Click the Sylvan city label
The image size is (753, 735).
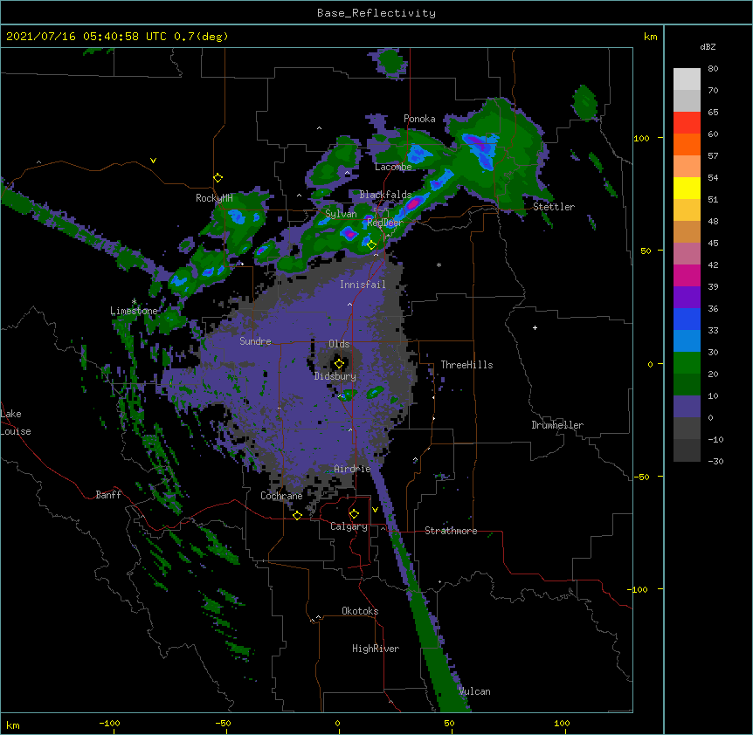(x=341, y=214)
